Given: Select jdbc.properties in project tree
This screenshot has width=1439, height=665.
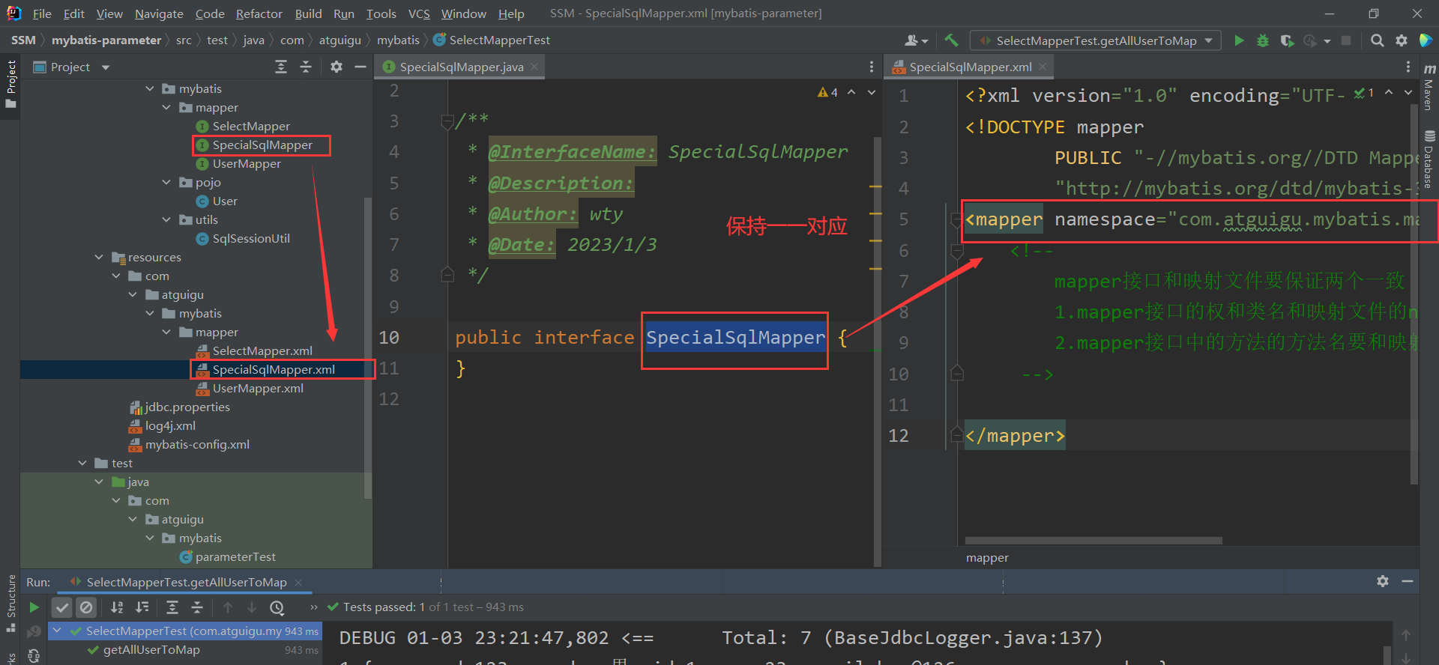Looking at the screenshot, I should click(187, 407).
